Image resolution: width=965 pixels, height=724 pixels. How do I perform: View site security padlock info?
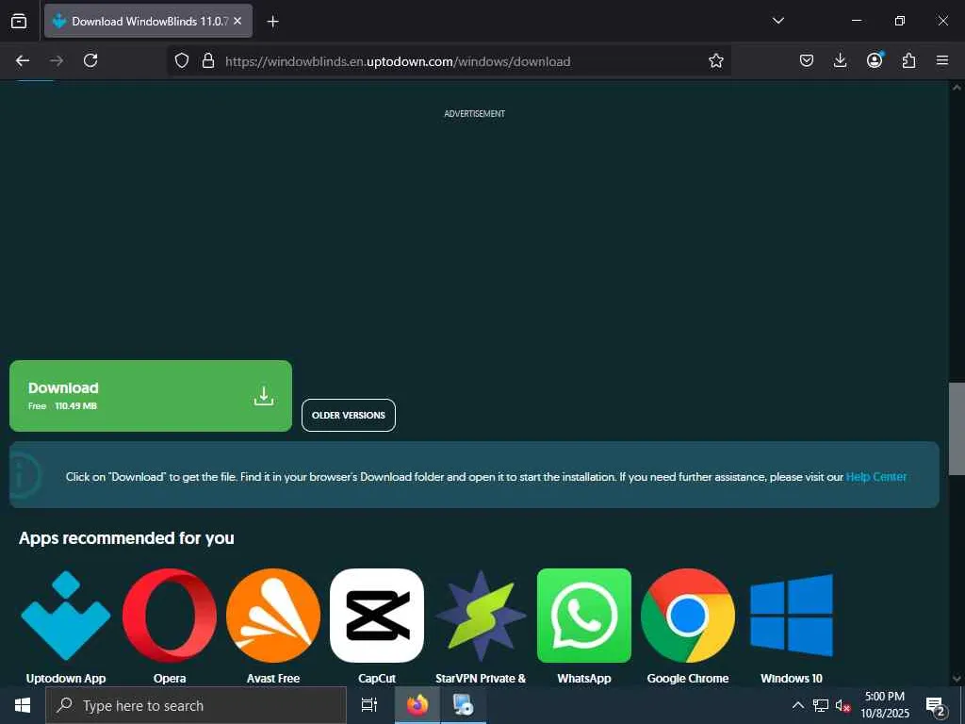[208, 60]
